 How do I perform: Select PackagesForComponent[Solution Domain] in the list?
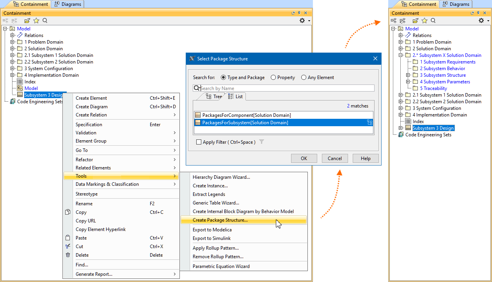246,115
